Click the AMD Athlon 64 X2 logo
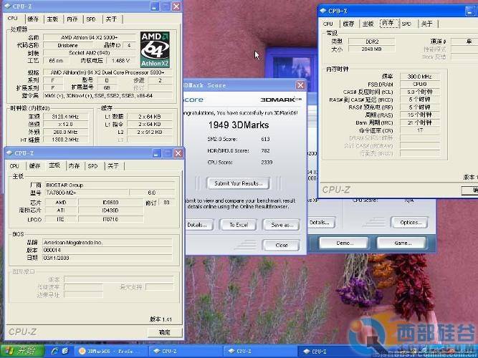The height and width of the screenshot is (358, 478). [x=155, y=49]
